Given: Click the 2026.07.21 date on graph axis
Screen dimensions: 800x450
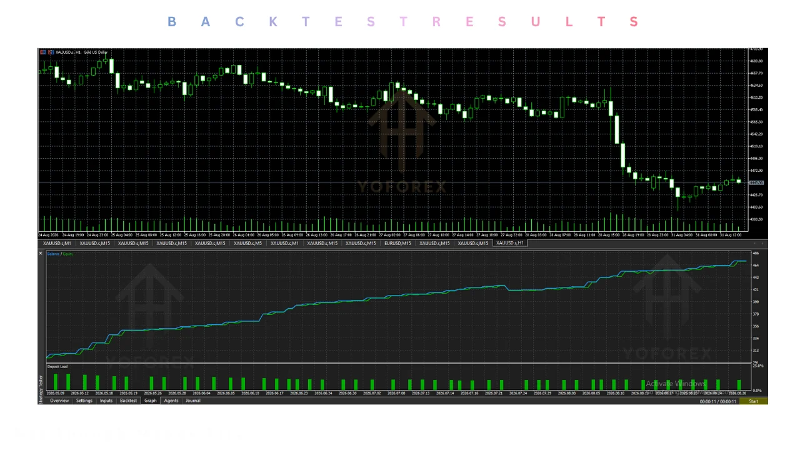Looking at the screenshot, I should click(x=494, y=393).
